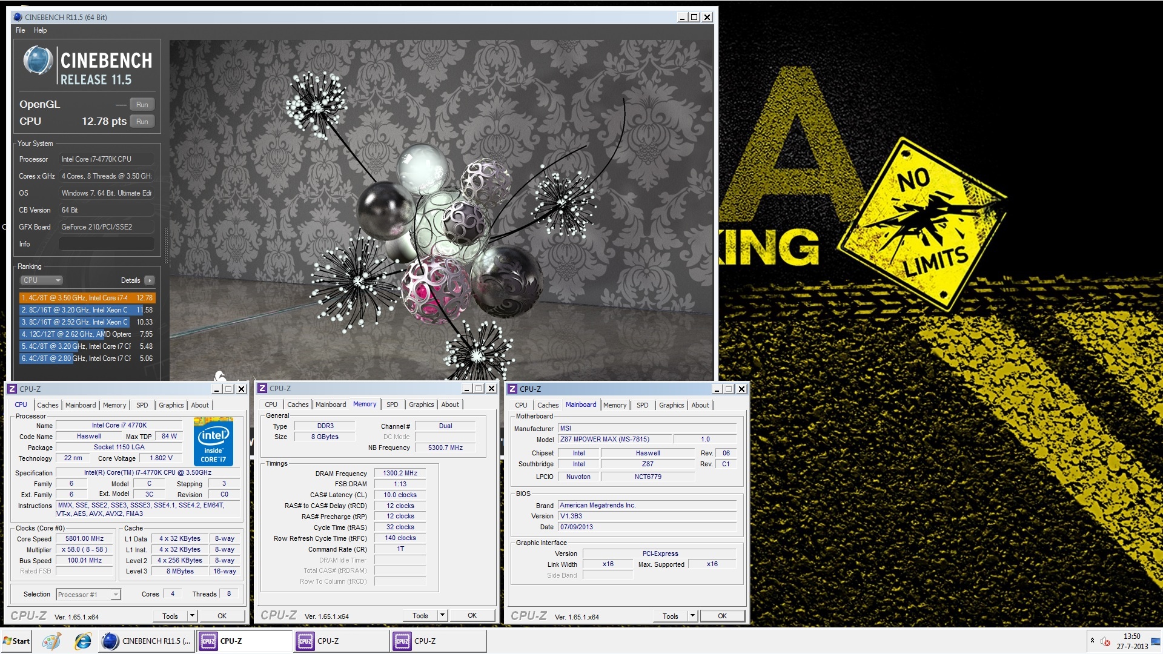Click the Intel Core i7 logo badge
This screenshot has height=654, width=1163.
213,442
